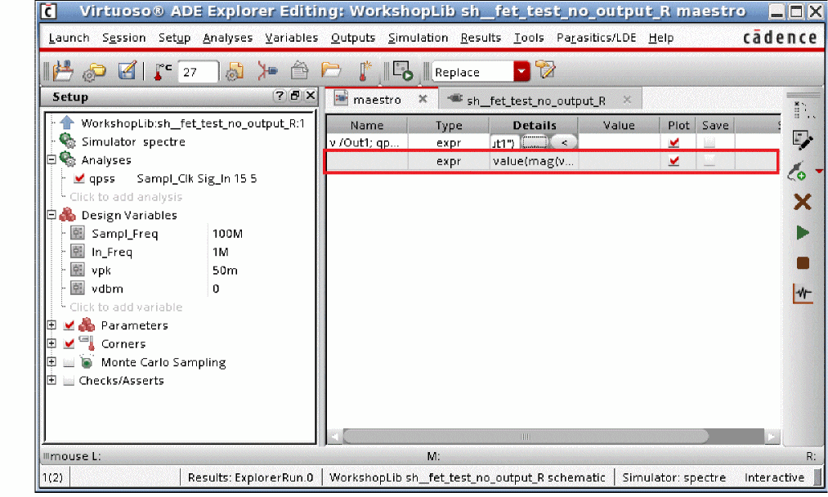Click the add output probe icon with green plus
Screen dimensions: 828x497
798,172
